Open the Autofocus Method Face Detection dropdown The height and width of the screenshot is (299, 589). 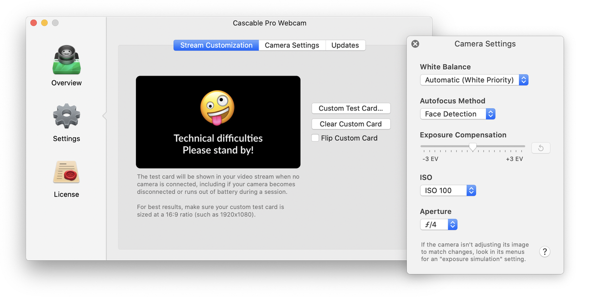[458, 114]
